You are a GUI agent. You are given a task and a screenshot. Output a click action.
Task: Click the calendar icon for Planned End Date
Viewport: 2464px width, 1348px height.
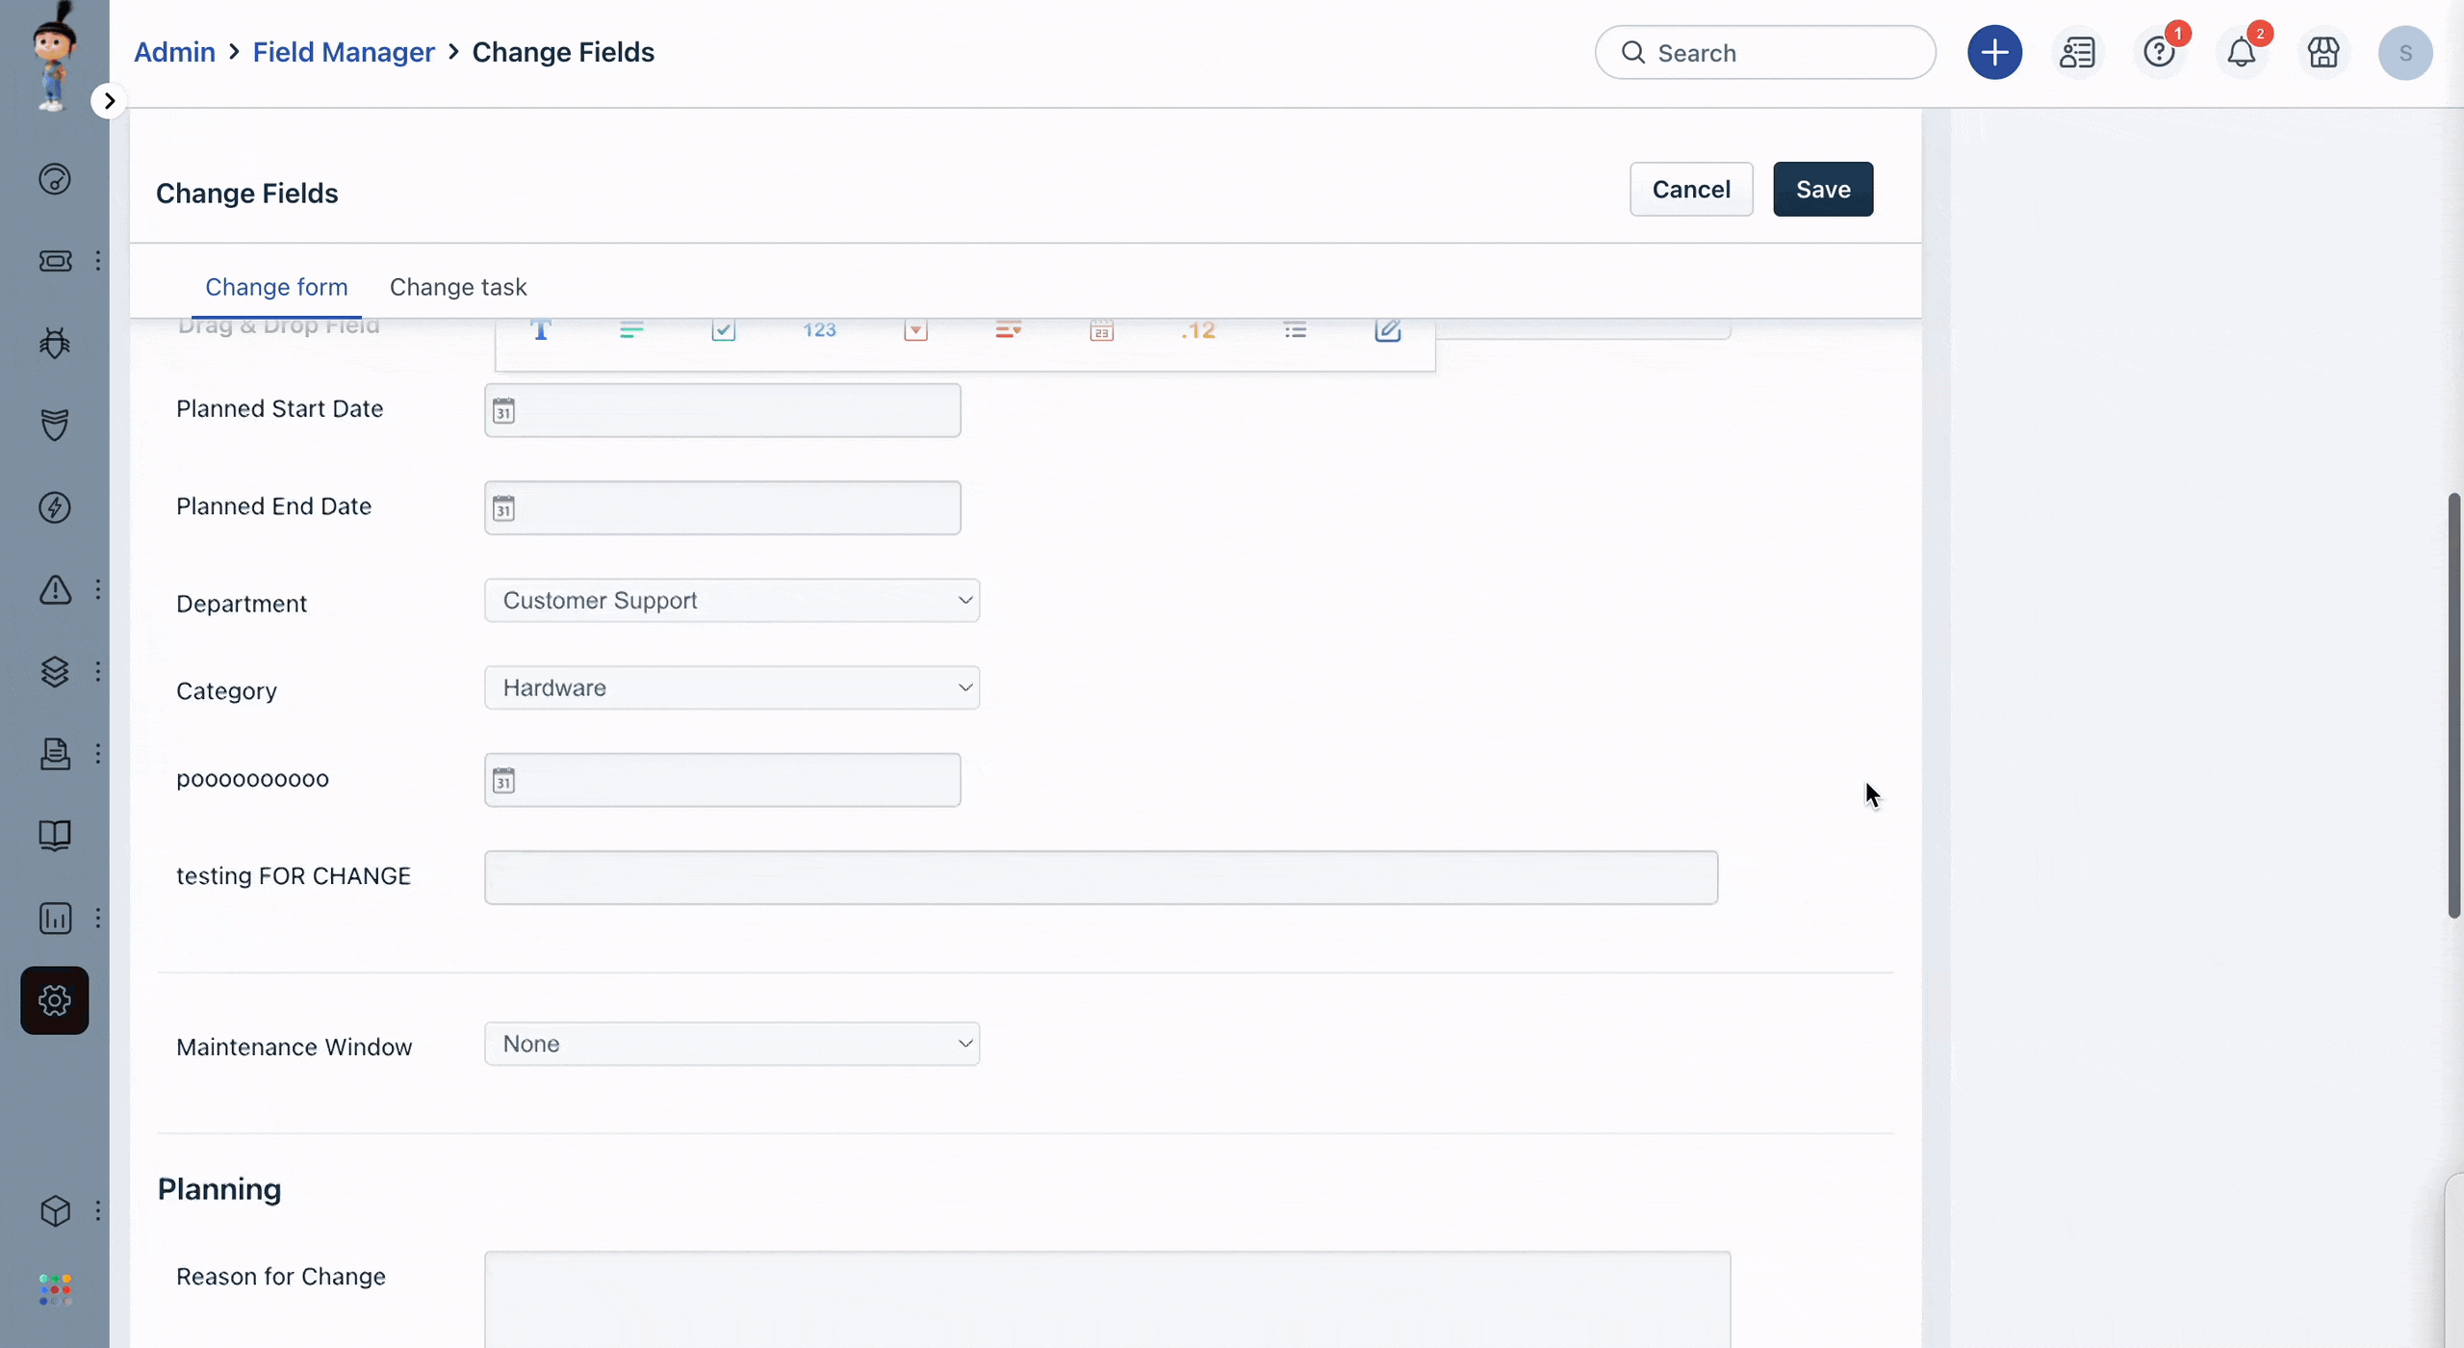pyautogui.click(x=502, y=508)
